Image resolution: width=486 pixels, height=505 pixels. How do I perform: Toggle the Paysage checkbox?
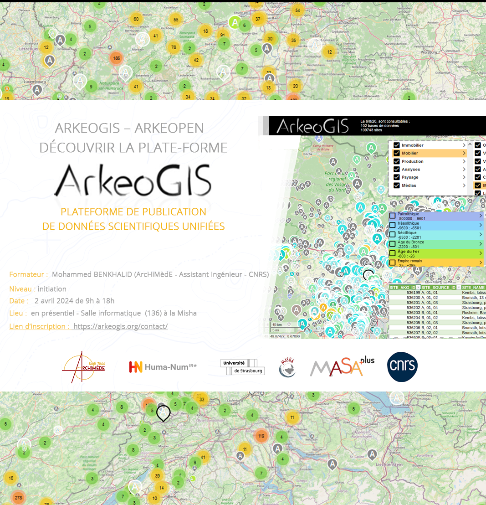tap(397, 177)
